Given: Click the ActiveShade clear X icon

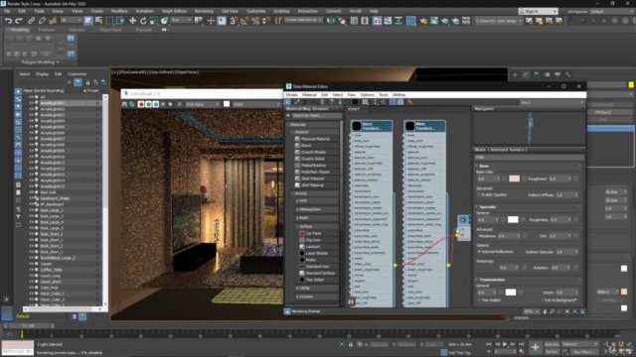Looking at the screenshot, I should pos(179,104).
